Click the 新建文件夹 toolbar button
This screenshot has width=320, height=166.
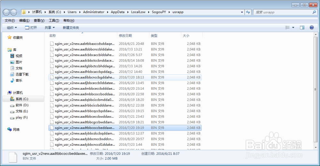[x=71, y=28]
